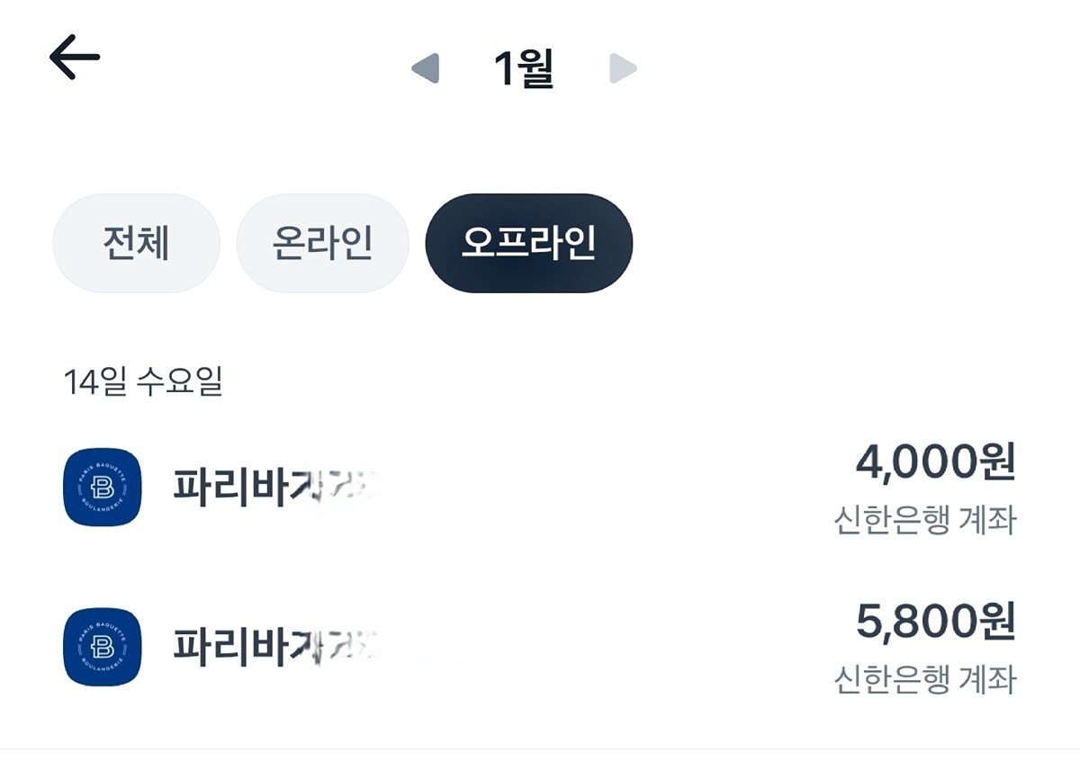1080x761 pixels.
Task: Open Paris Baguette logo beside 5,800원 payment
Action: (103, 647)
